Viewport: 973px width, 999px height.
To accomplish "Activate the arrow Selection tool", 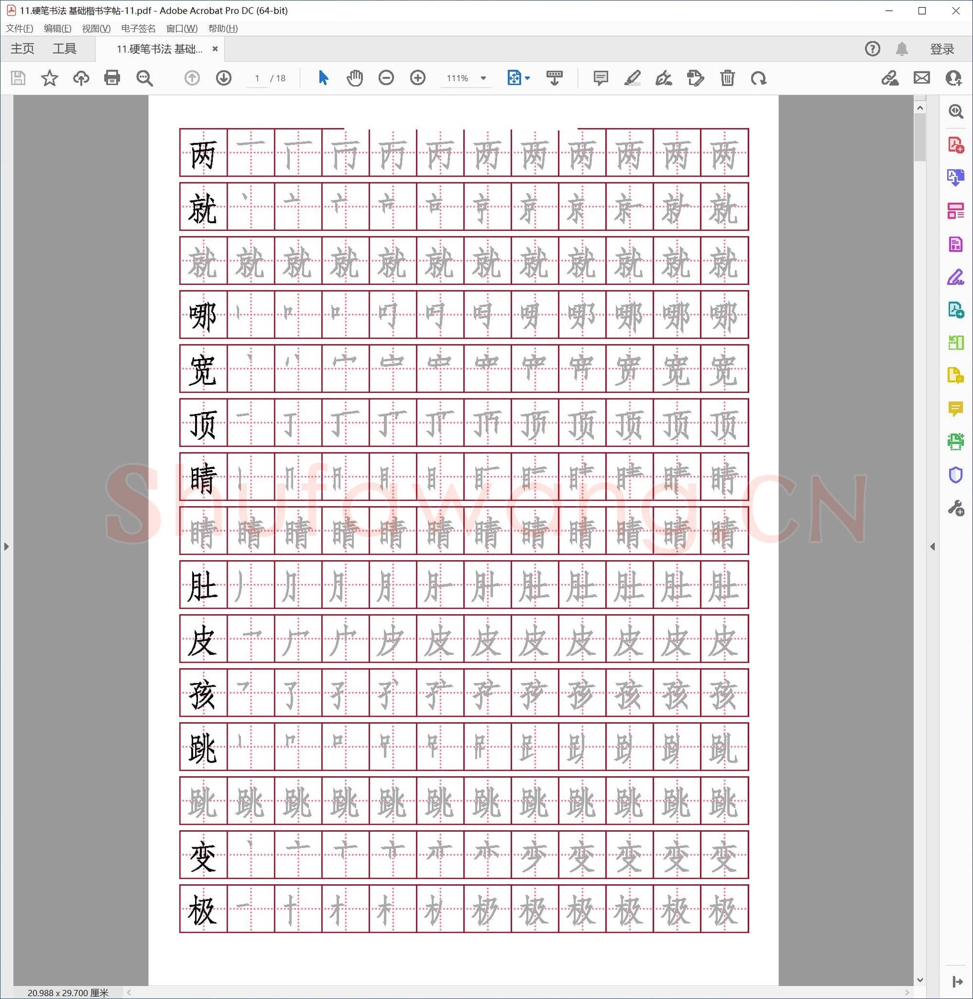I will tap(323, 78).
